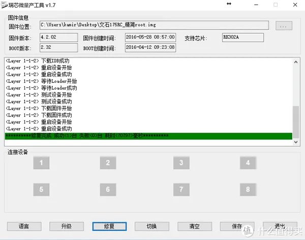Viewport: 305px width, 240px height.
Task: Select connected device slot 3
Action: pyautogui.click(x=181, y=163)
